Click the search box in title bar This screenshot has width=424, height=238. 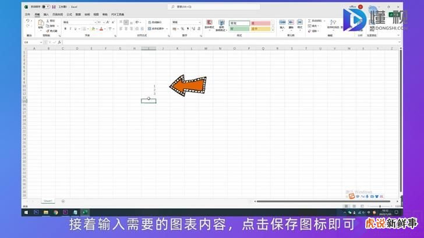[214, 7]
